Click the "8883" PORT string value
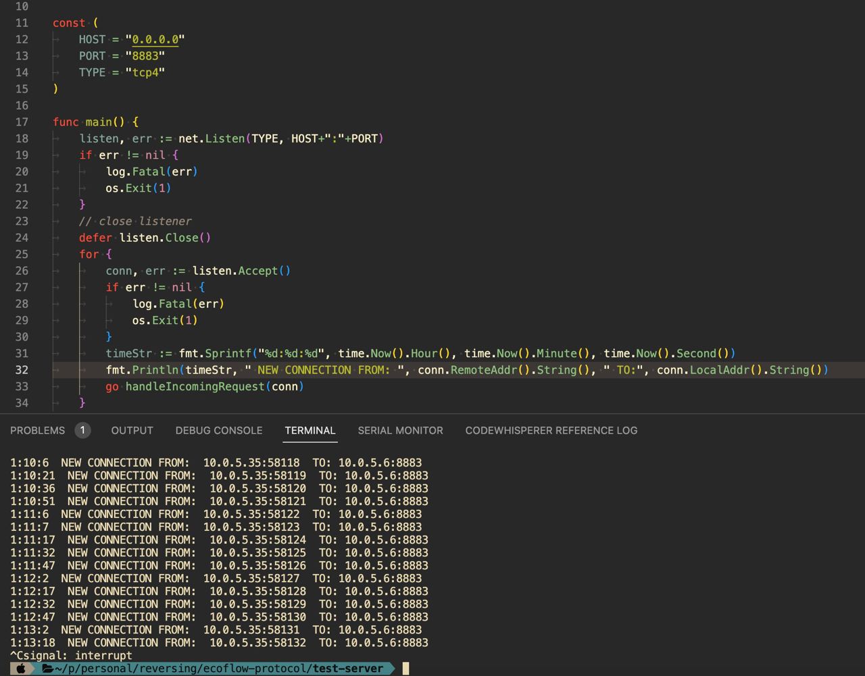This screenshot has height=676, width=865. [145, 56]
